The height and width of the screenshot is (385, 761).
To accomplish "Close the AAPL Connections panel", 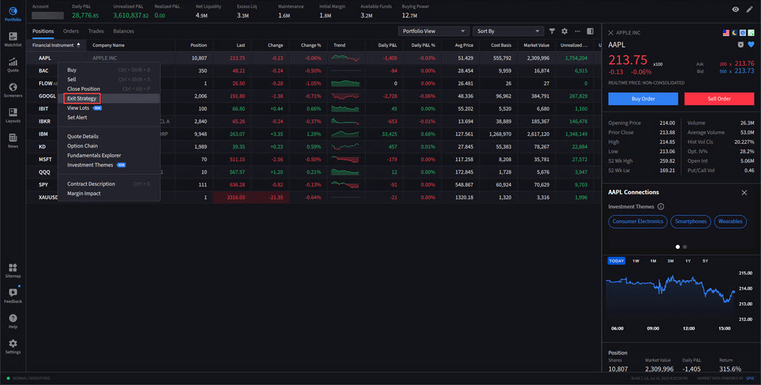I will 745,192.
